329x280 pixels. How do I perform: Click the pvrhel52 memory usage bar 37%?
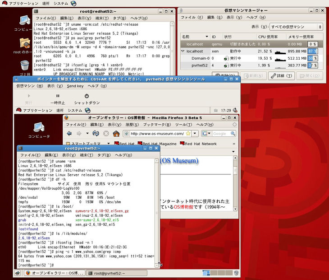tap(312, 65)
